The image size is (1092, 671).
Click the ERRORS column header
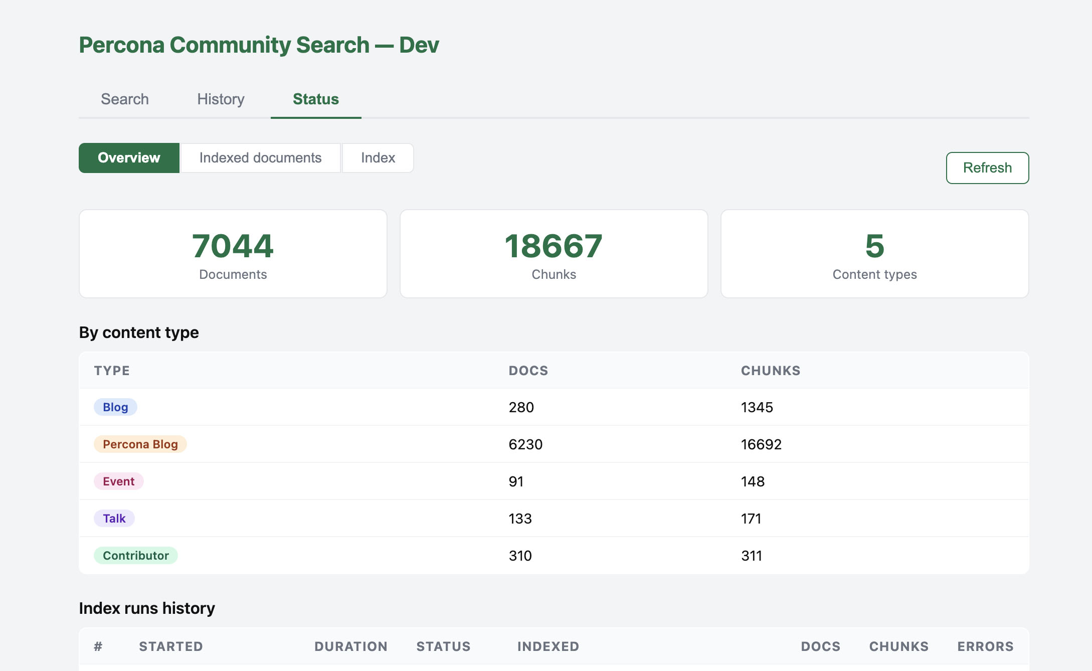coord(986,646)
